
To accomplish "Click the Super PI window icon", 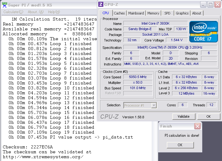I will 4,5.
